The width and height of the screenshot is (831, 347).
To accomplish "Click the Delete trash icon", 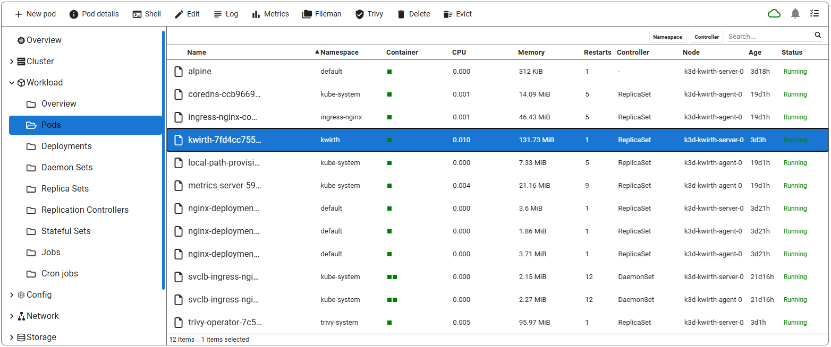I will [x=401, y=14].
